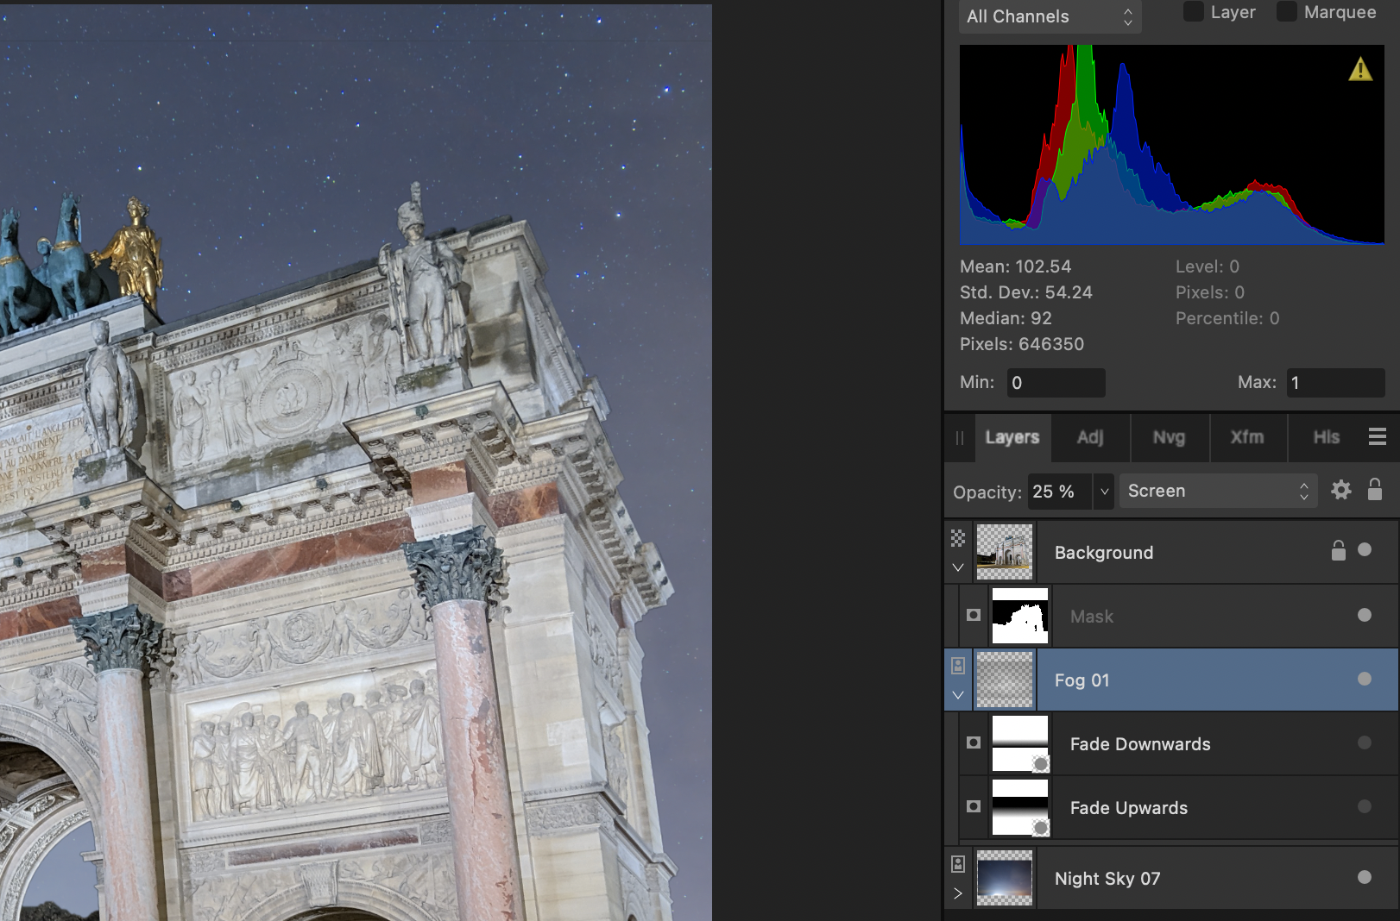Click the Background layer's lock icon
Image resolution: width=1400 pixels, height=921 pixels.
(1338, 551)
